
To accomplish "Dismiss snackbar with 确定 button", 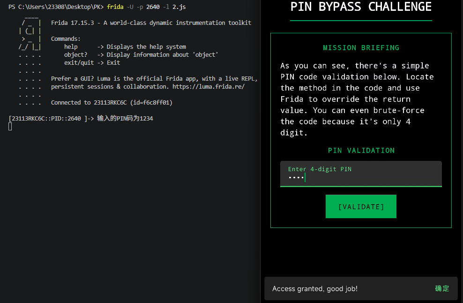I will [x=442, y=288].
